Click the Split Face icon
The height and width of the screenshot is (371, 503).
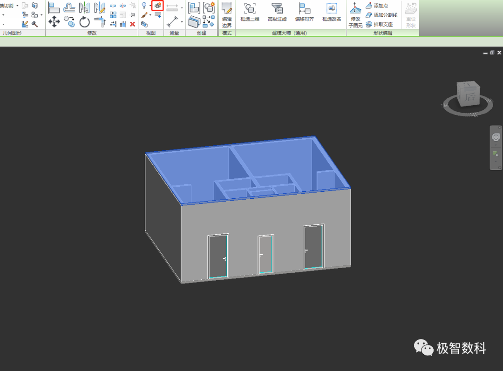point(34,6)
